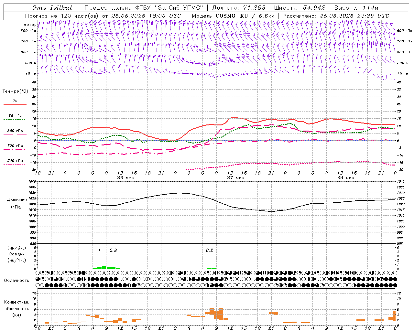Click the Осадки precipitation label
This screenshot has width=414, height=331.
[x=17, y=254]
